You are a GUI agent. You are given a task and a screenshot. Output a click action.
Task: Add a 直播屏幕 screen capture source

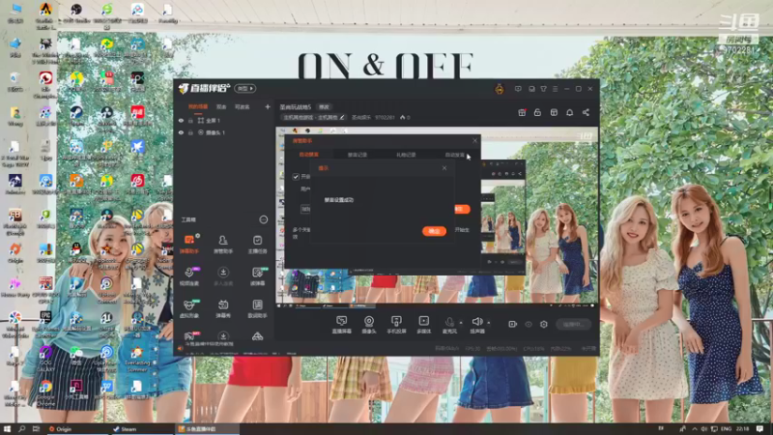342,325
